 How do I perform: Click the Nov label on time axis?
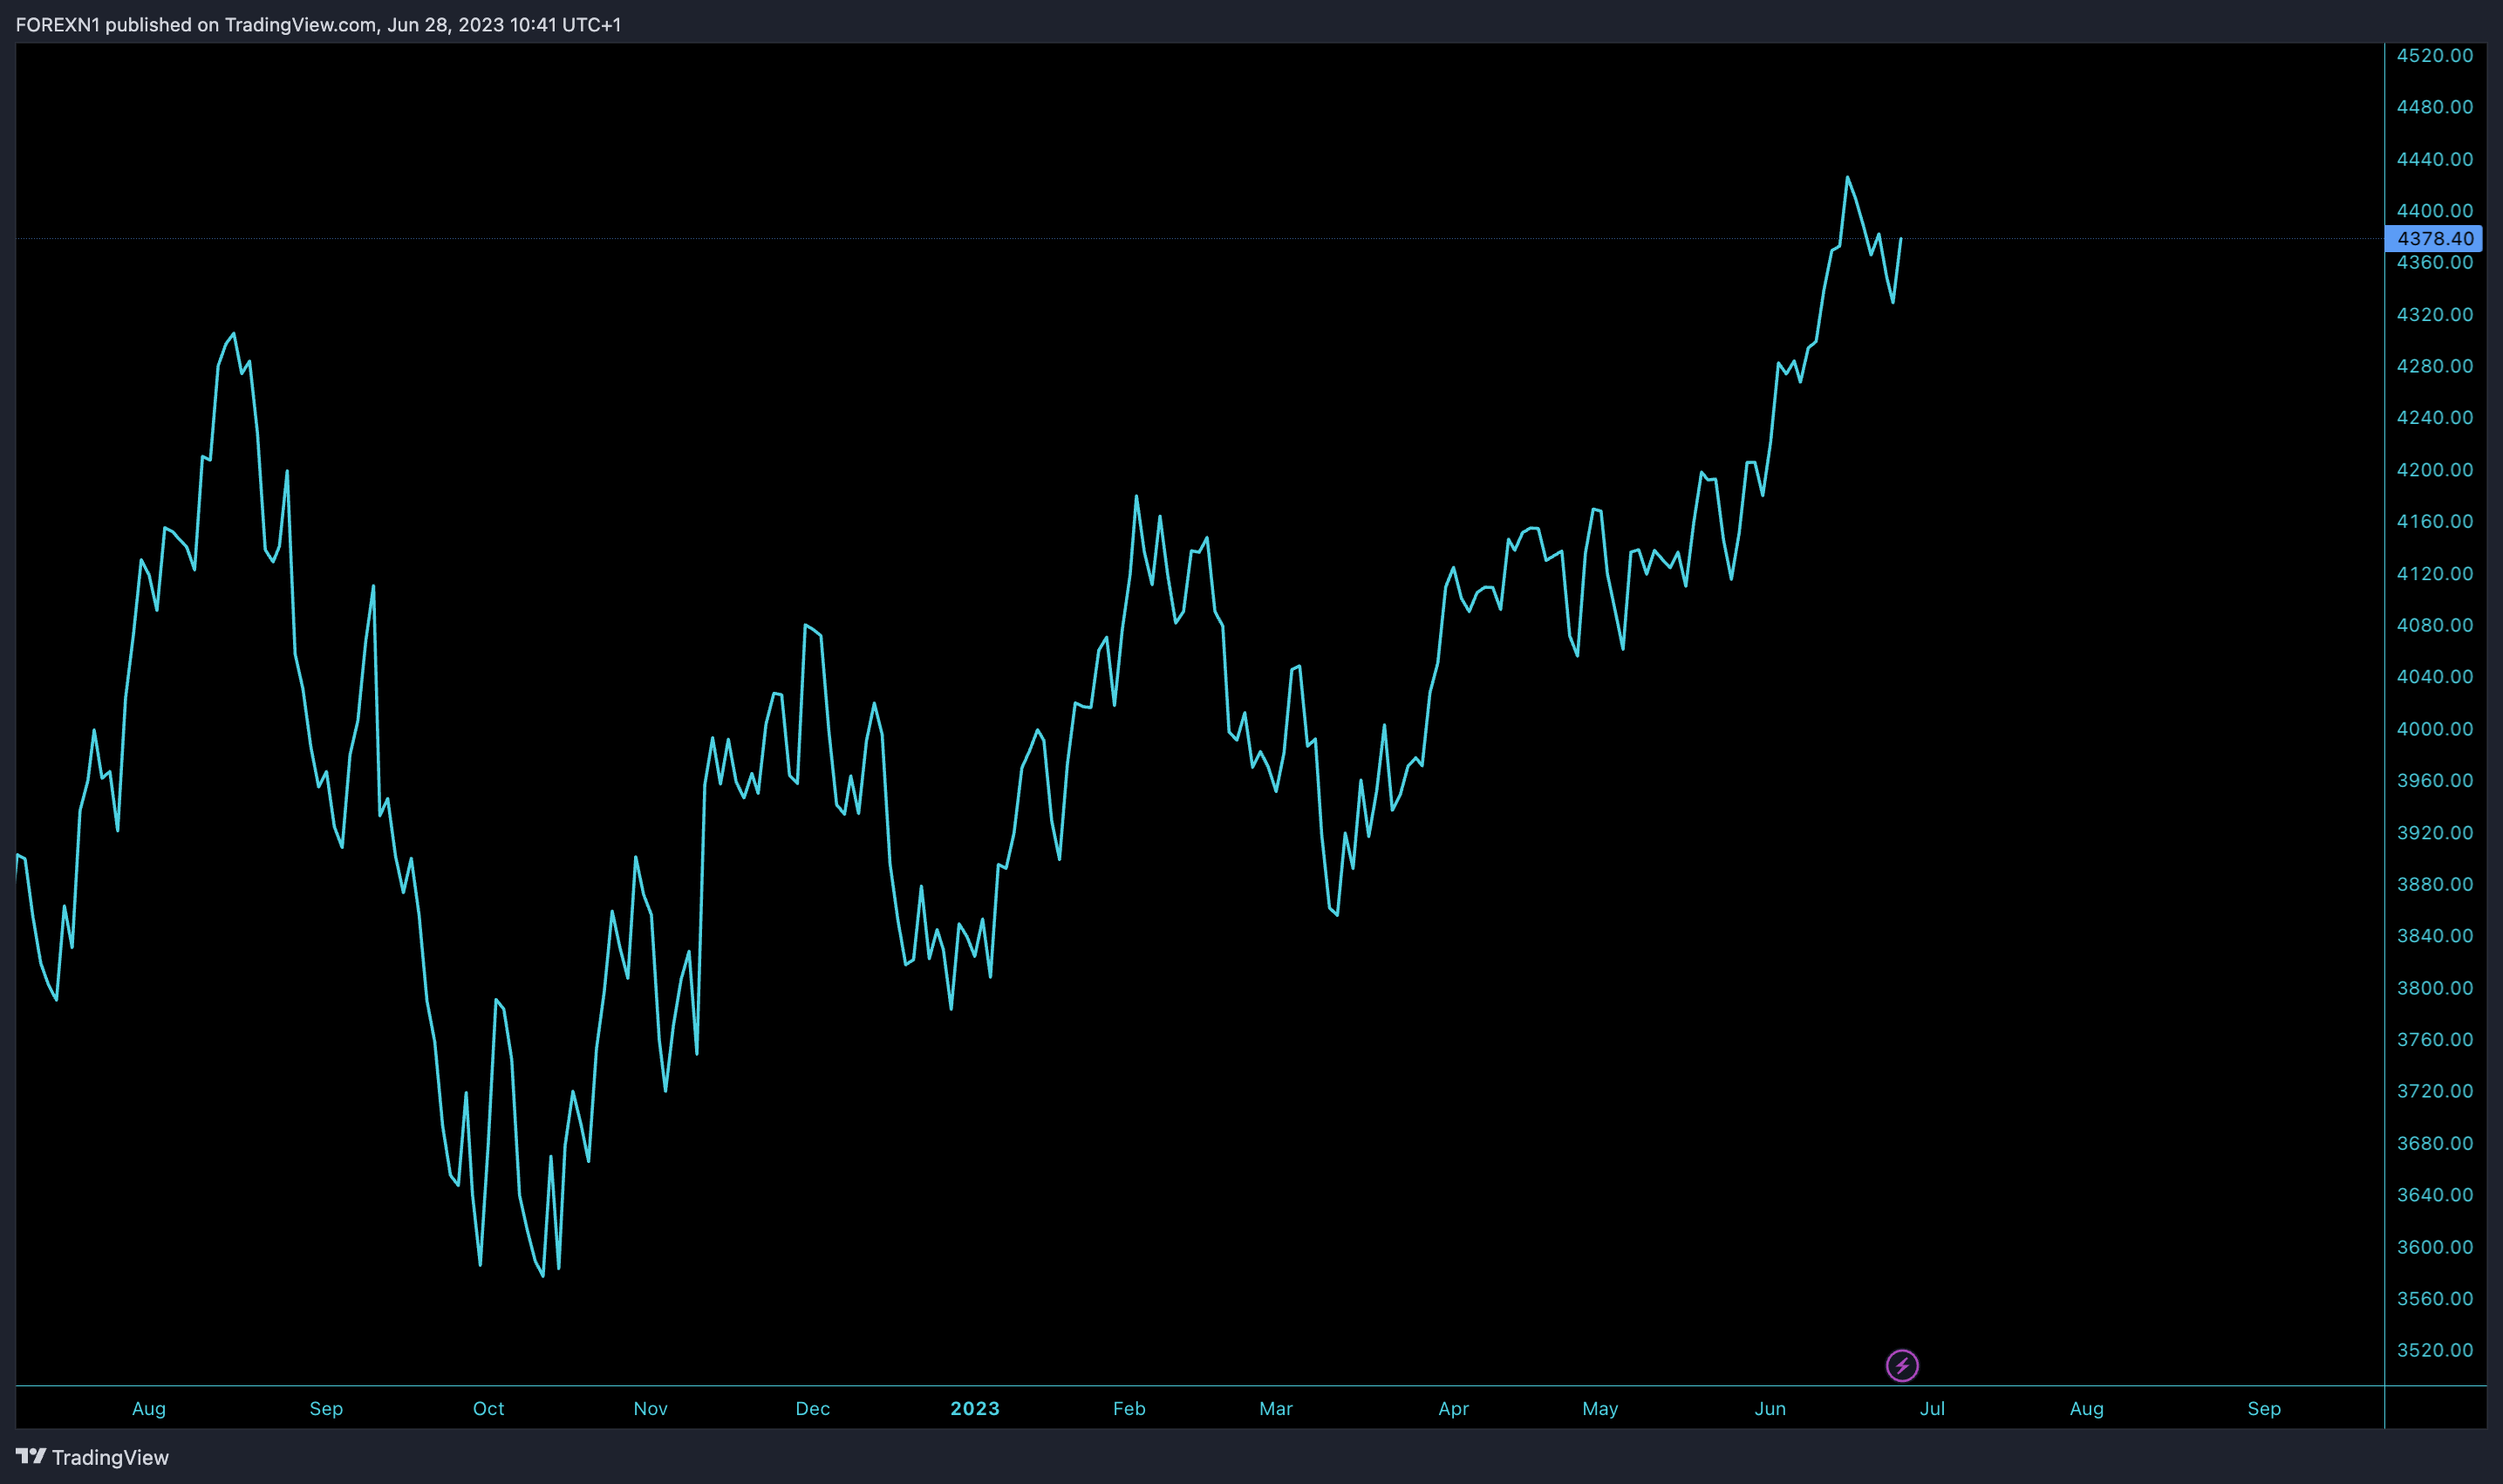coord(650,1409)
